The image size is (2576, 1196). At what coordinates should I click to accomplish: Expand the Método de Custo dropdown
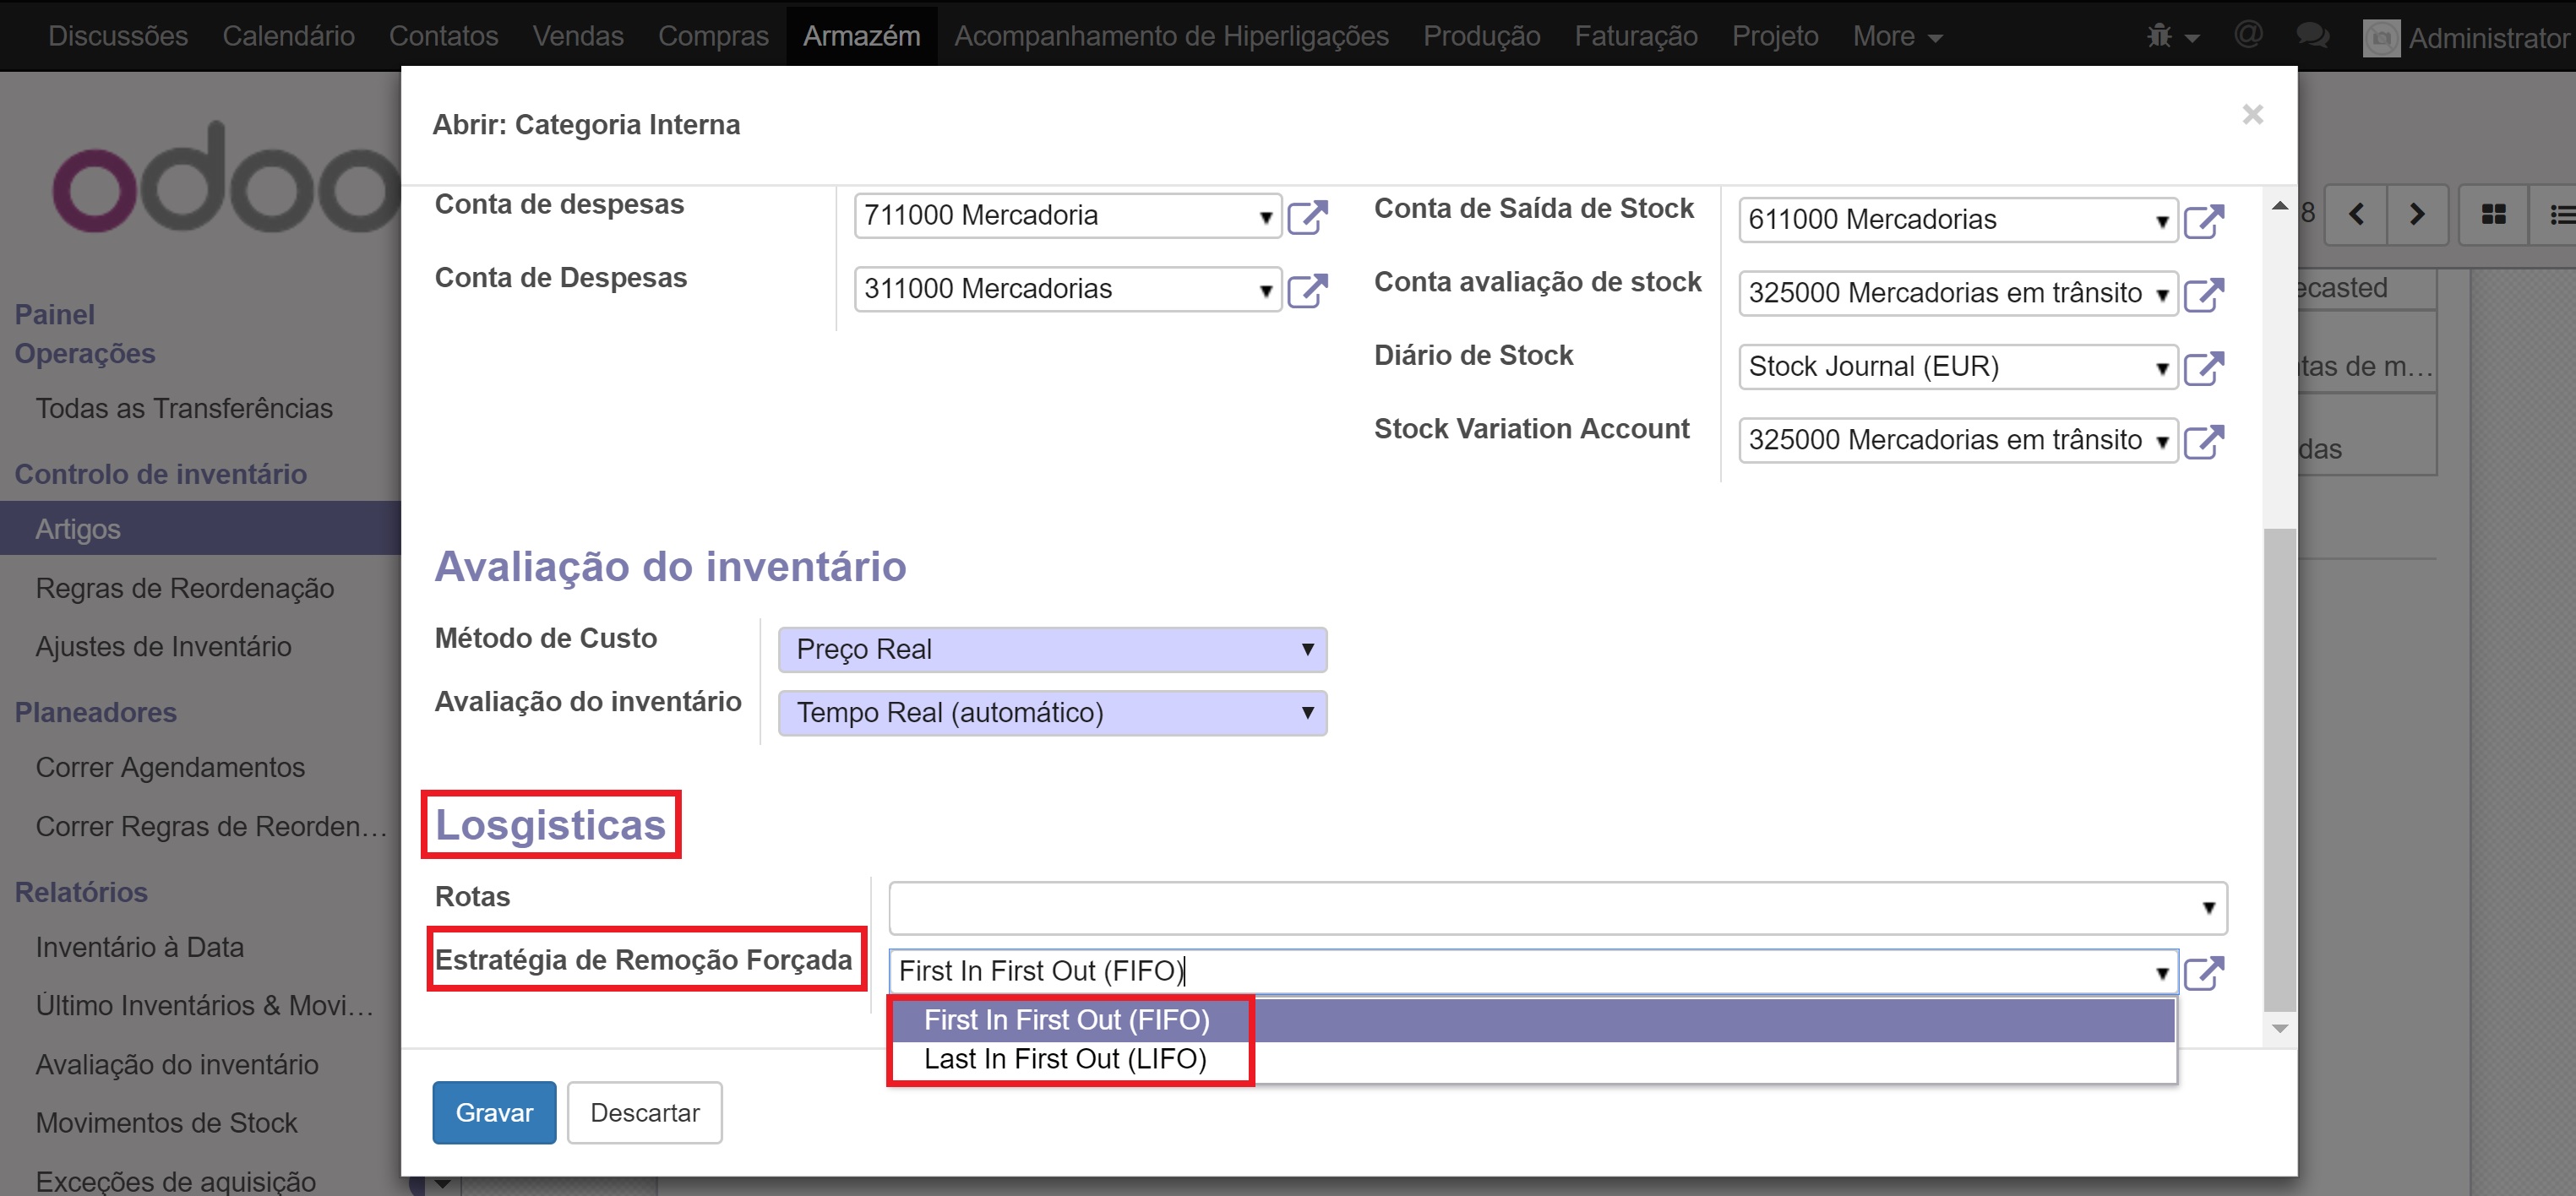[x=1052, y=650]
